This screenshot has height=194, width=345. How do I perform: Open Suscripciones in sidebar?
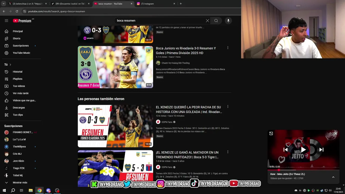tap(20, 46)
